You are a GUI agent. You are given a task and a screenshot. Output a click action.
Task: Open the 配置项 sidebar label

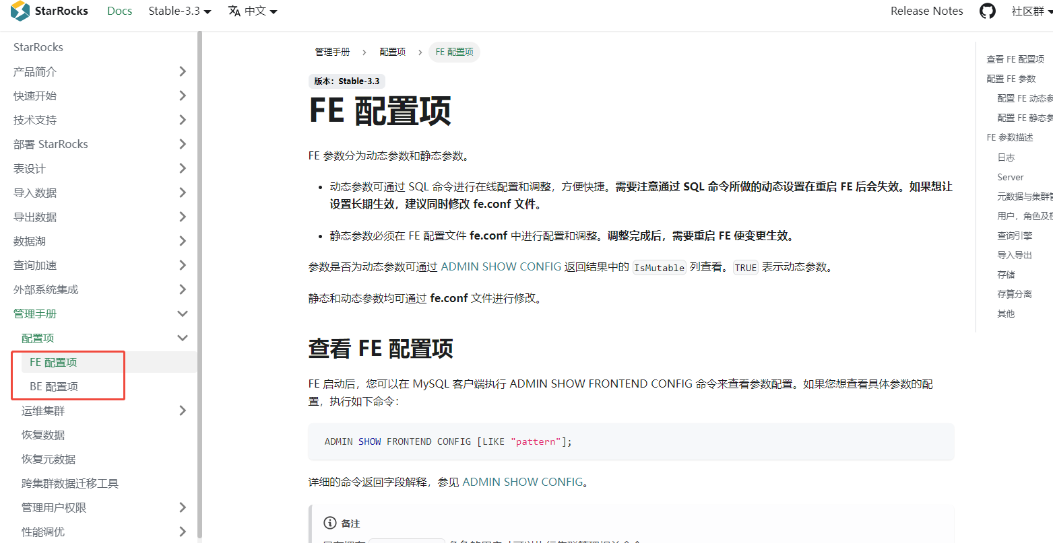coord(38,338)
